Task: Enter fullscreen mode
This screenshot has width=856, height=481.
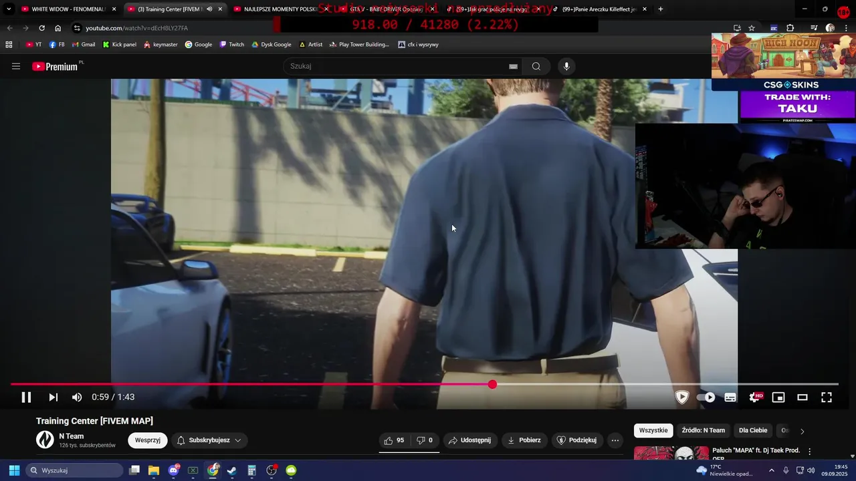Action: pyautogui.click(x=827, y=397)
